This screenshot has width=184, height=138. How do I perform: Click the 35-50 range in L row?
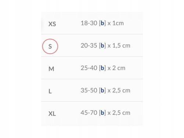(x=89, y=90)
